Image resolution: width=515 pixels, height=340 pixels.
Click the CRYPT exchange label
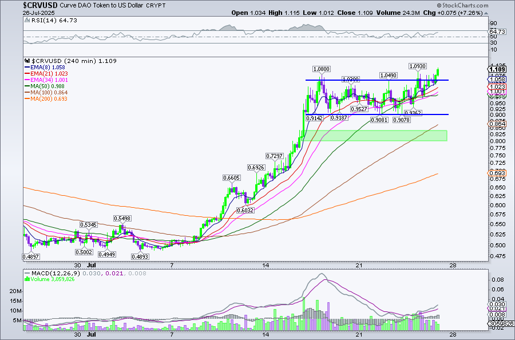(x=155, y=6)
